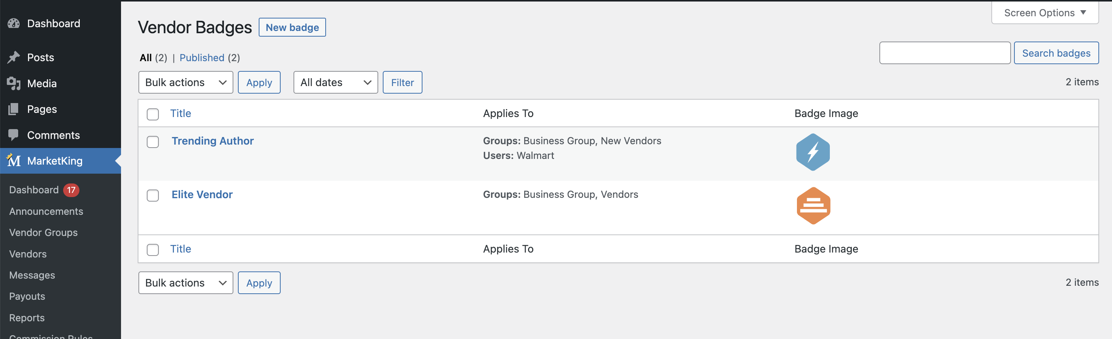Click the Dashboard gauge icon in sidebar

(x=14, y=24)
